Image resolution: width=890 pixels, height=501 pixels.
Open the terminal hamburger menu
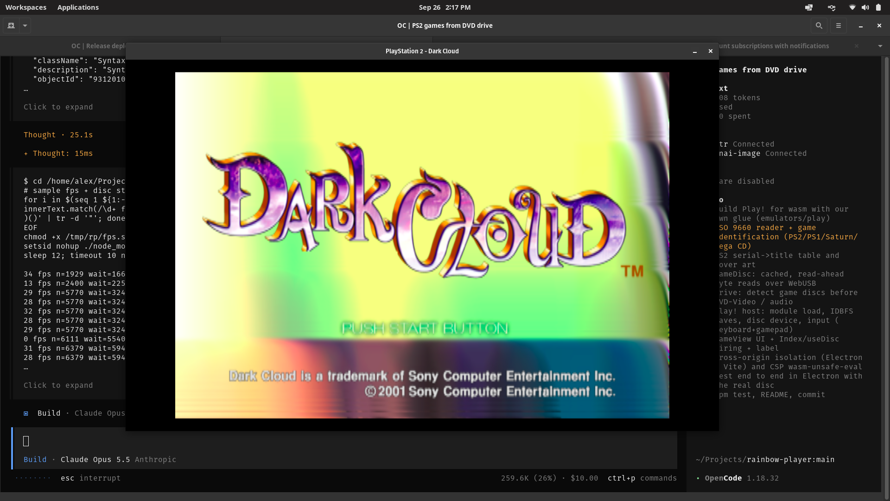(x=839, y=26)
